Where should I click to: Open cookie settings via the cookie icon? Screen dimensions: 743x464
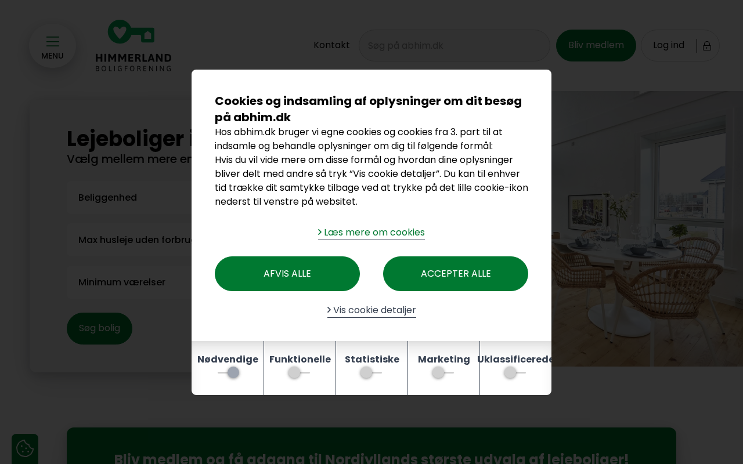point(25,448)
